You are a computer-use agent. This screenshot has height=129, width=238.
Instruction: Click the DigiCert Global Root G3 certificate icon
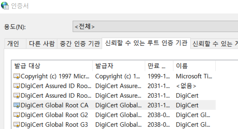pos(16,125)
